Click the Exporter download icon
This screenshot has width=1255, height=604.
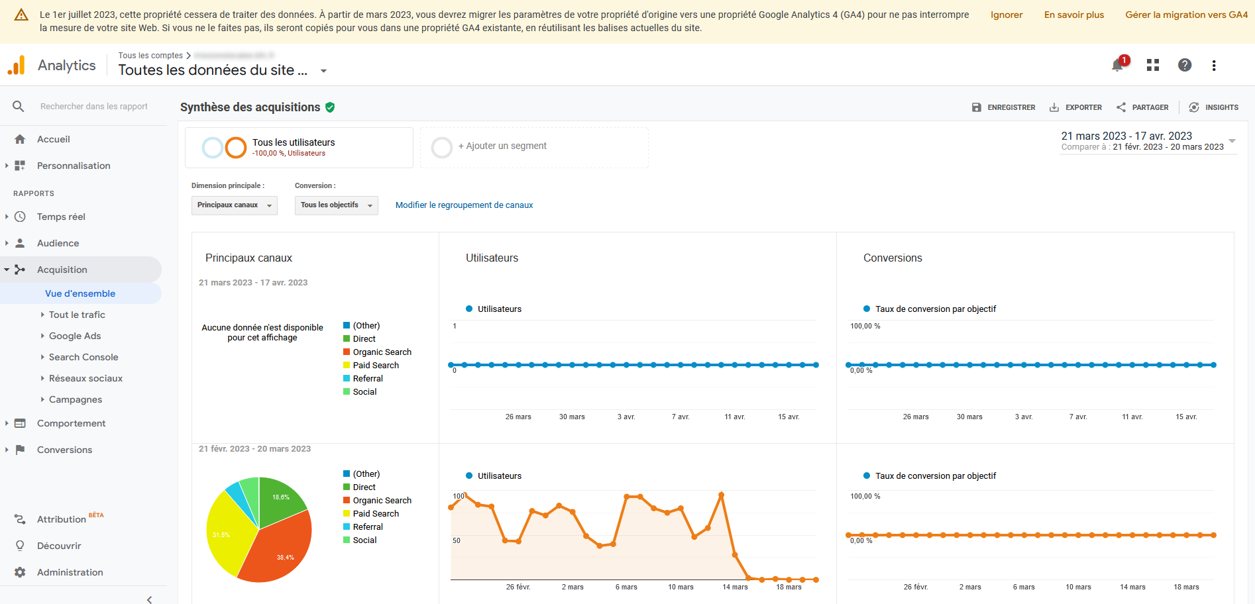(1054, 107)
